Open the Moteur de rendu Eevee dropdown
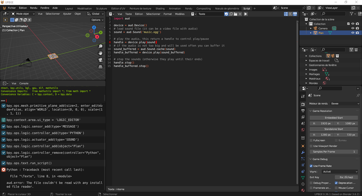Image resolution: width=362 pixels, height=196 pixels. 345,104
